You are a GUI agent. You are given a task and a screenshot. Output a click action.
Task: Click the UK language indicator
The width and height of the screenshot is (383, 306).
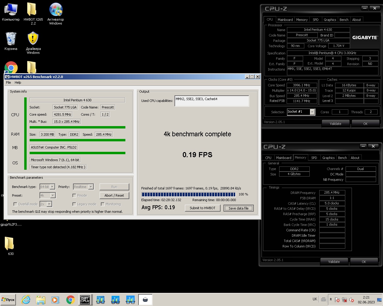[x=315, y=299]
